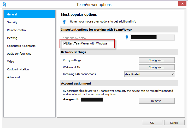Toggle Start TeamViewer with Windows checkbox

pos(65,43)
